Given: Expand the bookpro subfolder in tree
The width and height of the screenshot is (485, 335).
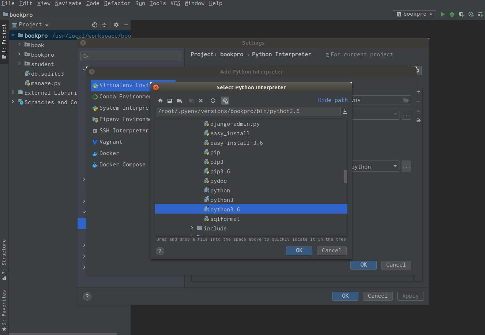Looking at the screenshot, I should [20, 54].
